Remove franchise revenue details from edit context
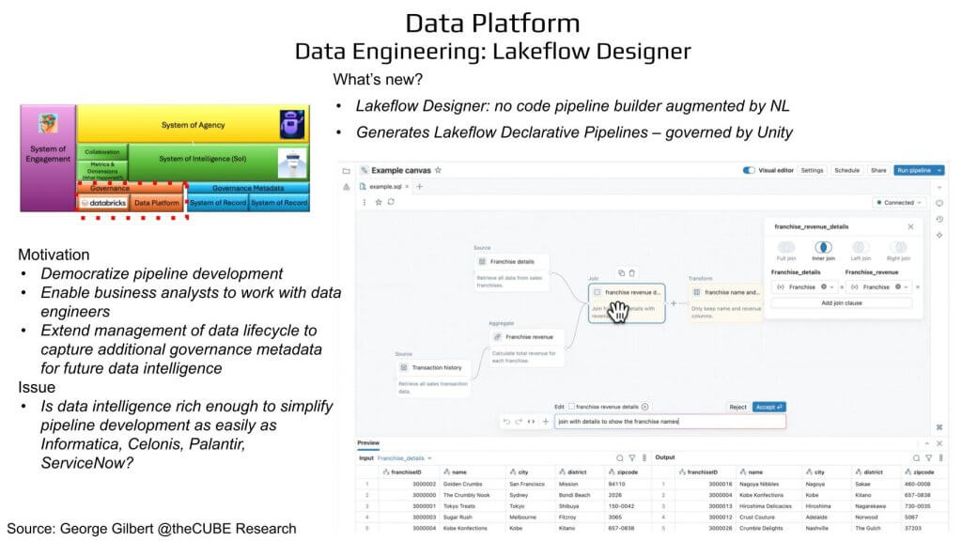This screenshot has height=541, width=962. [x=644, y=407]
